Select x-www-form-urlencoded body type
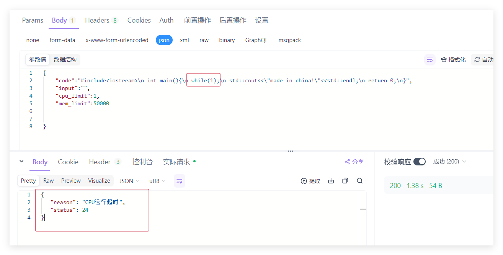 click(117, 40)
